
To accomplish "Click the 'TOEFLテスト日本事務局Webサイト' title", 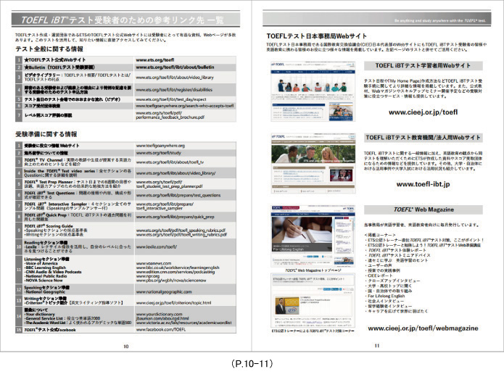I will [317, 36].
